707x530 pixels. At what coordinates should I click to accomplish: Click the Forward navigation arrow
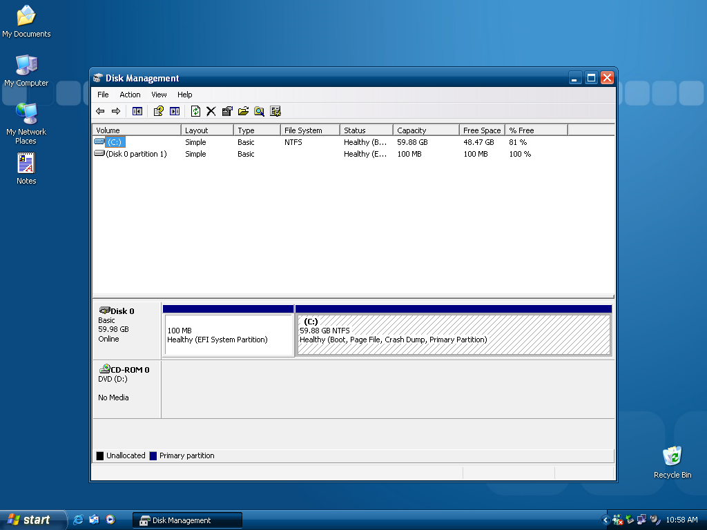click(x=117, y=111)
